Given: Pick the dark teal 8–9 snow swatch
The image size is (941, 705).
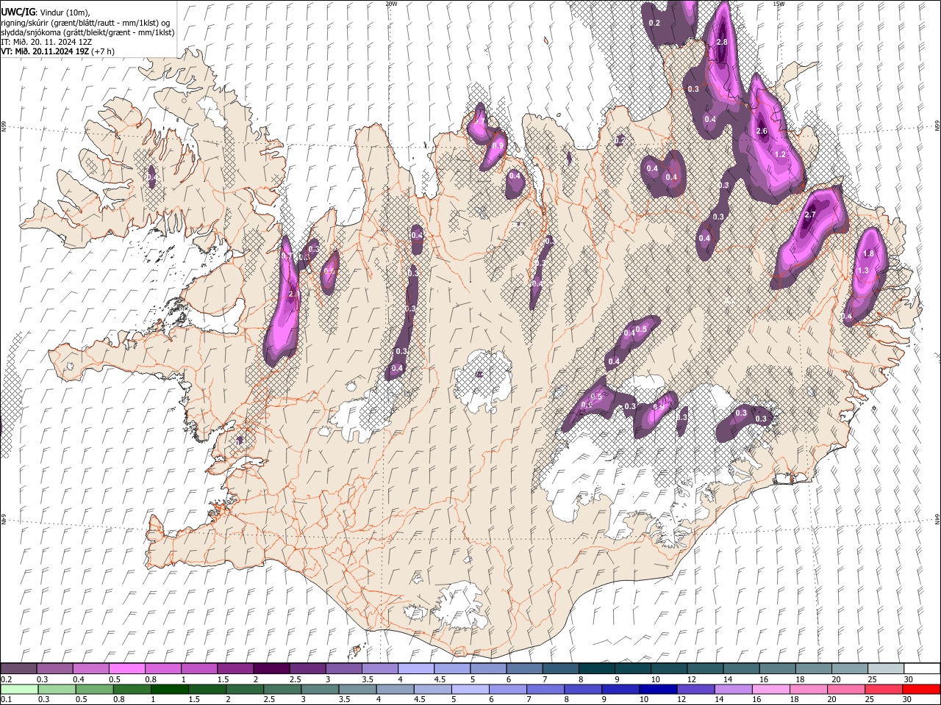Looking at the screenshot, I should pyautogui.click(x=597, y=669).
